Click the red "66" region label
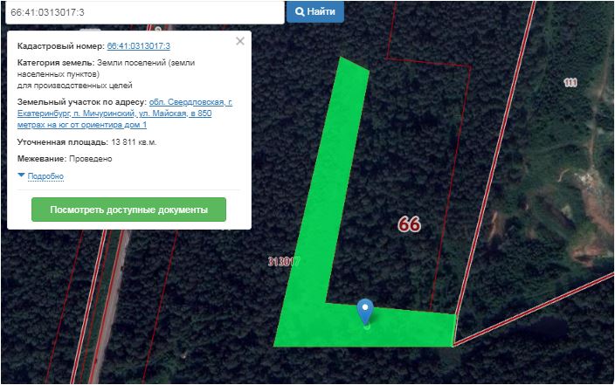Image resolution: width=615 pixels, height=385 pixels. pyautogui.click(x=409, y=224)
